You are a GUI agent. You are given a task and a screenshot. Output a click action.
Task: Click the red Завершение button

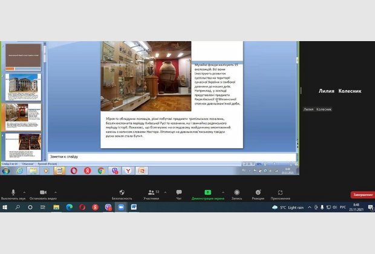[361, 195]
